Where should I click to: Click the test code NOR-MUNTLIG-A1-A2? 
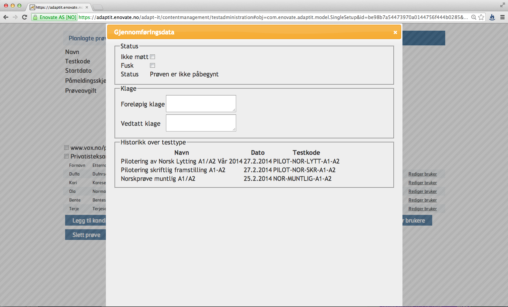(302, 179)
